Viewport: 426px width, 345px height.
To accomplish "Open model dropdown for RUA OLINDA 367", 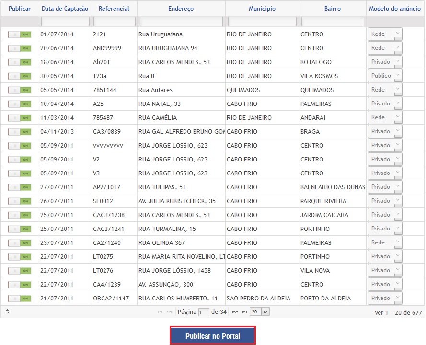I will [385, 242].
